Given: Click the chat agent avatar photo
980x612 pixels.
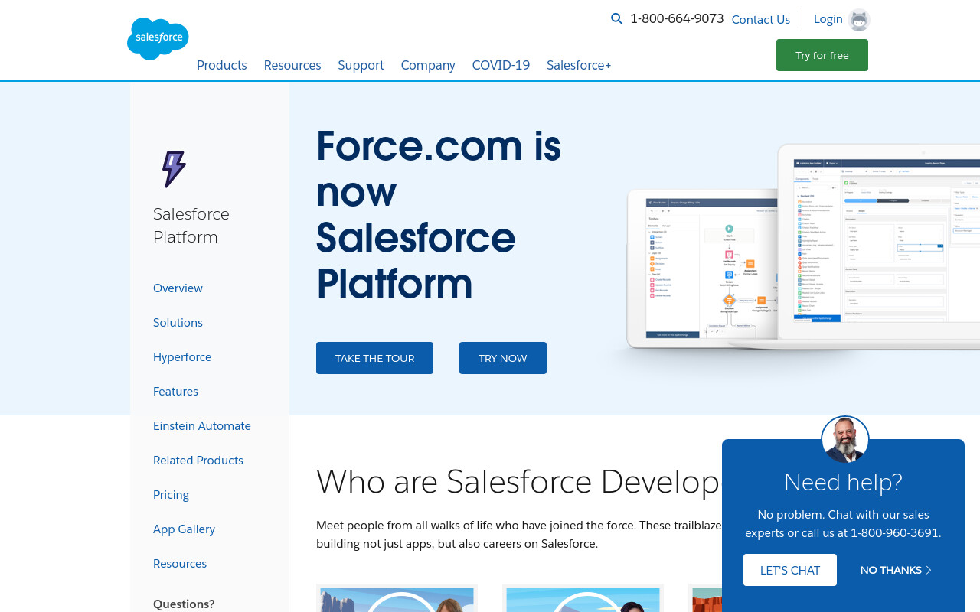Looking at the screenshot, I should tap(845, 440).
